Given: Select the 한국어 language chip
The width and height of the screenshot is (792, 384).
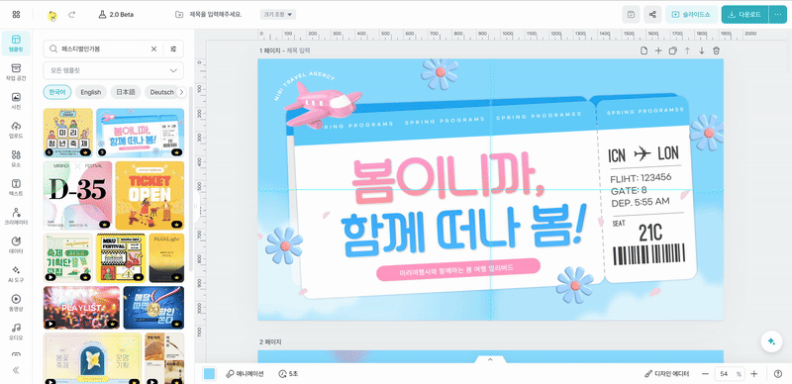Looking at the screenshot, I should coord(57,92).
